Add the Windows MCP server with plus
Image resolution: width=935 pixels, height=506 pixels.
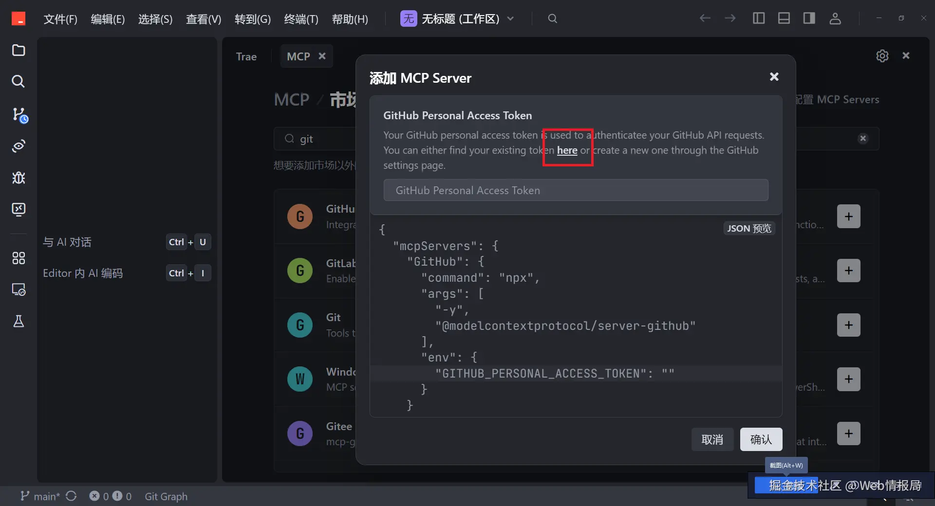pyautogui.click(x=849, y=379)
